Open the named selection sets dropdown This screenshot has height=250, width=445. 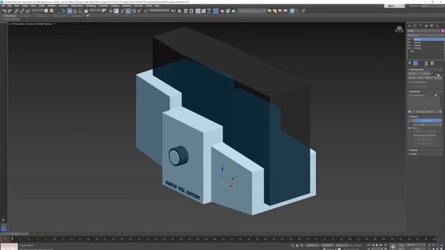click(159, 11)
